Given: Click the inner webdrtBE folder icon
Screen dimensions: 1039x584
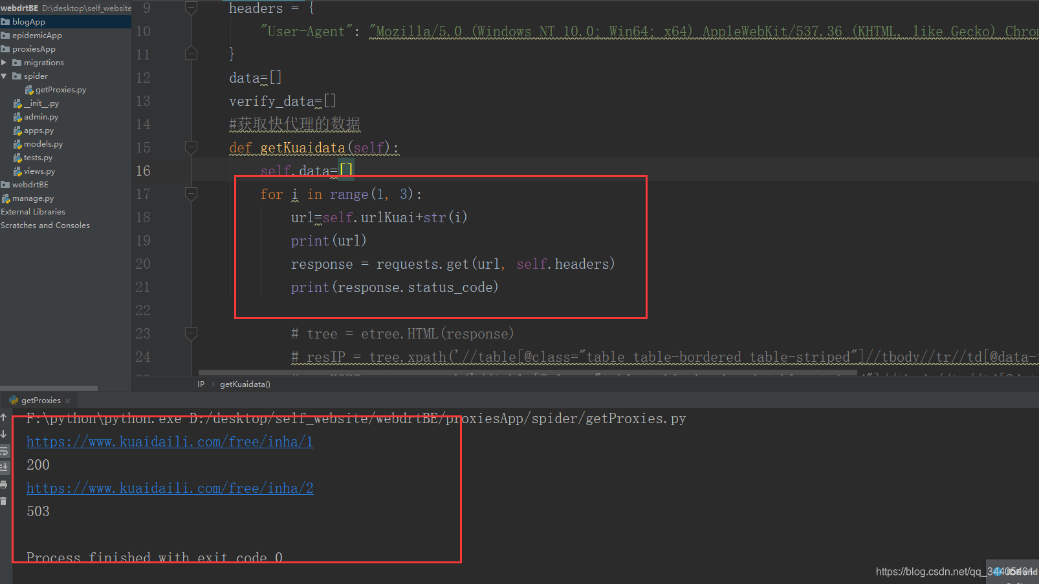Looking at the screenshot, I should (x=5, y=185).
